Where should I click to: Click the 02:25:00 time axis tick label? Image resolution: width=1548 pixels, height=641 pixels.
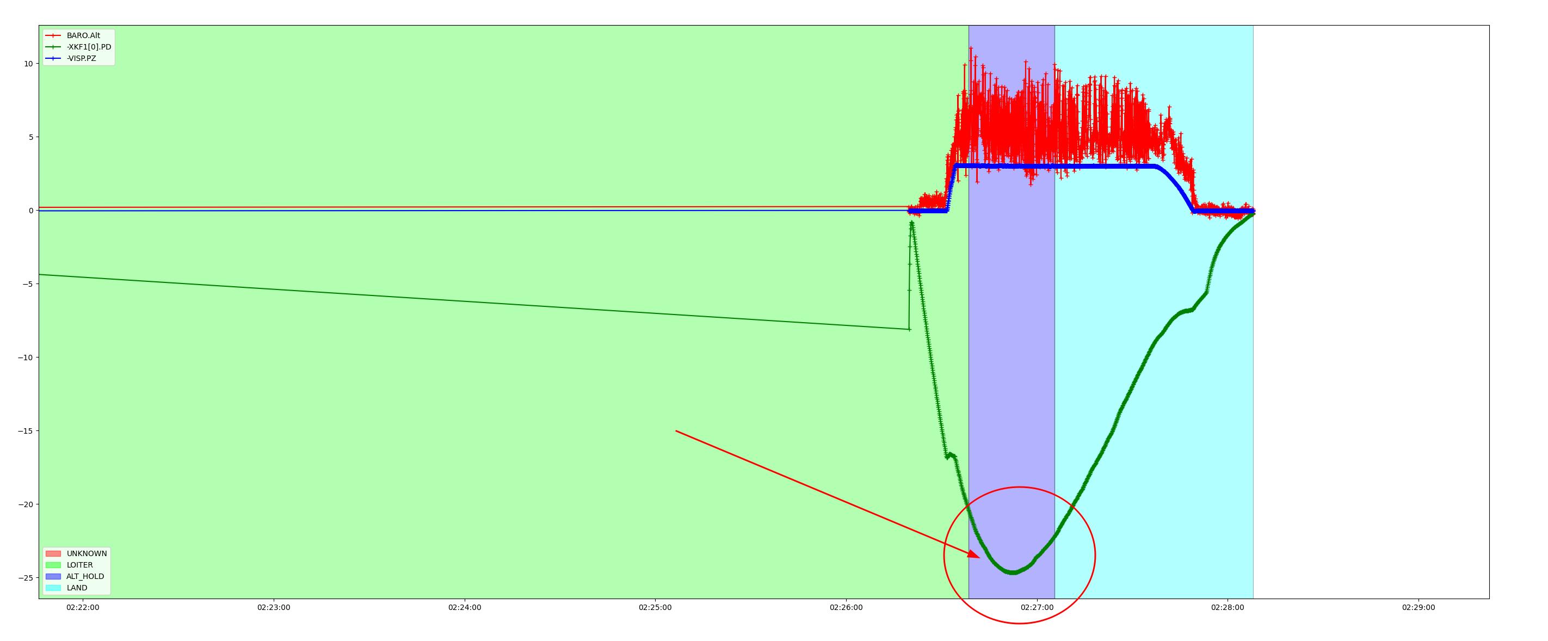click(x=655, y=607)
